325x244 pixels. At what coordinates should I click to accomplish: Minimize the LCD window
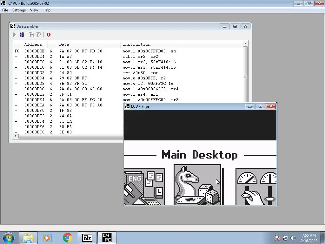250,106
